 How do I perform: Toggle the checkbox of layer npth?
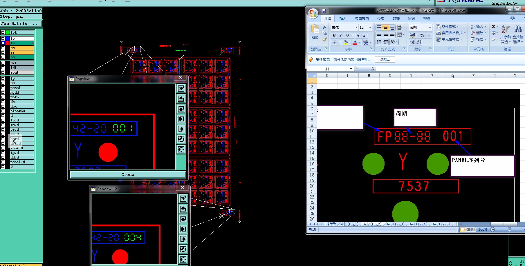(3, 97)
